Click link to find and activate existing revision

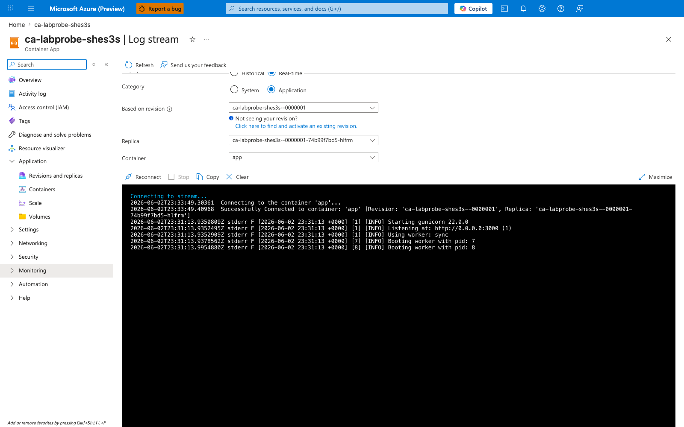click(x=296, y=126)
